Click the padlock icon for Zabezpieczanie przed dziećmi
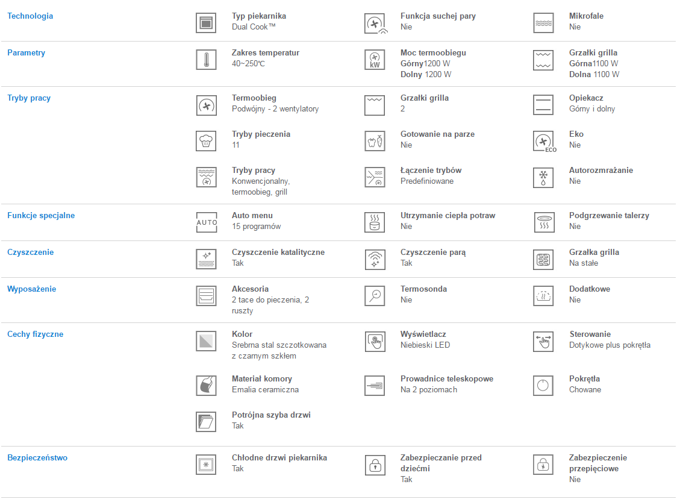The width and height of the screenshot is (677, 502). pos(375,465)
